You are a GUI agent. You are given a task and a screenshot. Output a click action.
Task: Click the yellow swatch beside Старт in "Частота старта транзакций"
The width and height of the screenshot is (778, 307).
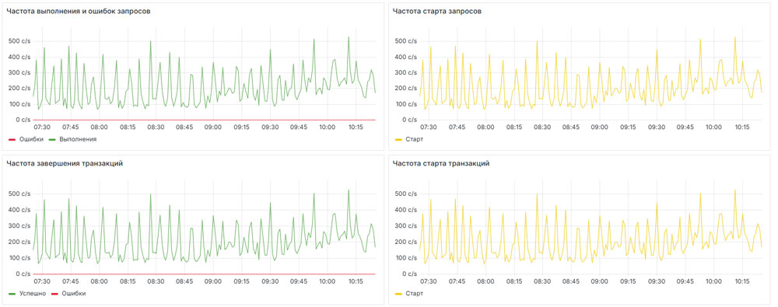(x=399, y=294)
